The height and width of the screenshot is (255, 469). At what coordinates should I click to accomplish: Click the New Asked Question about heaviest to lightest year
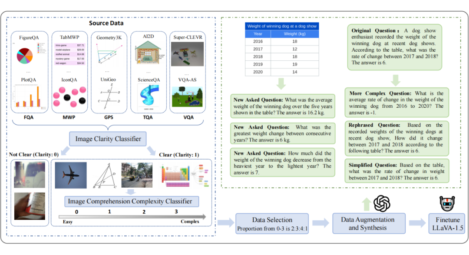click(x=282, y=162)
